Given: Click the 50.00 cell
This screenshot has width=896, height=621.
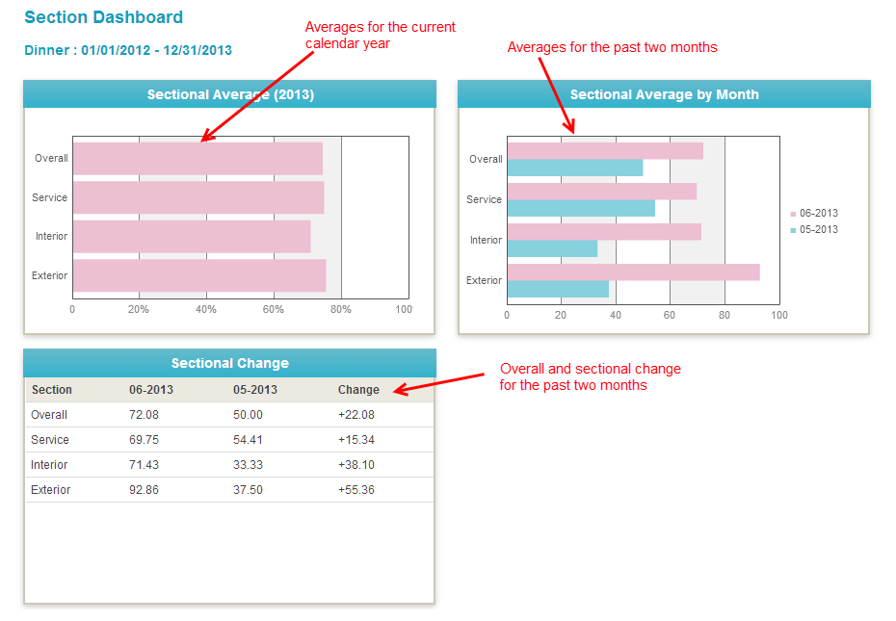Looking at the screenshot, I should [248, 415].
